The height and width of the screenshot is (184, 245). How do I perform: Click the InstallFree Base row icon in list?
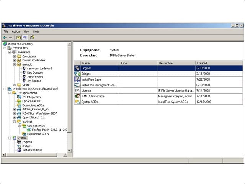(77, 79)
